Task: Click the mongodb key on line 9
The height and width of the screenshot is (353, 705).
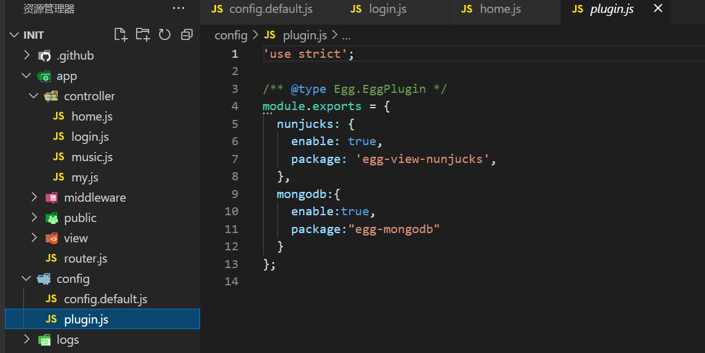Action: point(301,194)
